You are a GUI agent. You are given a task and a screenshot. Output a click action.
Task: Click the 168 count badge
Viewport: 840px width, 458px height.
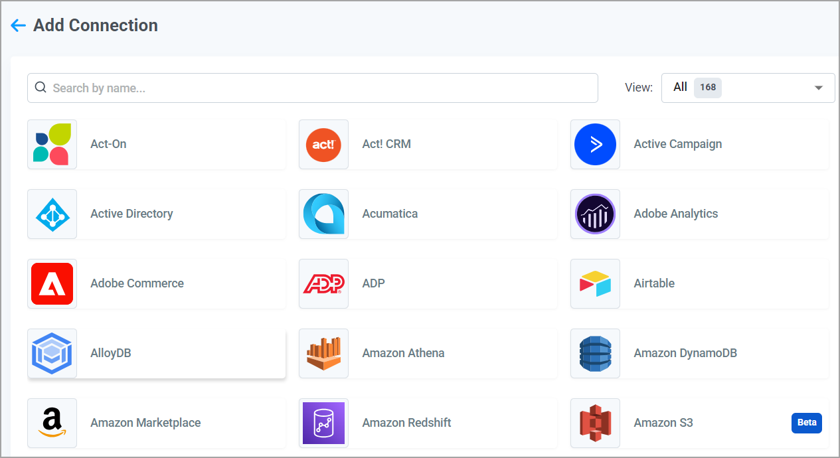coord(708,88)
